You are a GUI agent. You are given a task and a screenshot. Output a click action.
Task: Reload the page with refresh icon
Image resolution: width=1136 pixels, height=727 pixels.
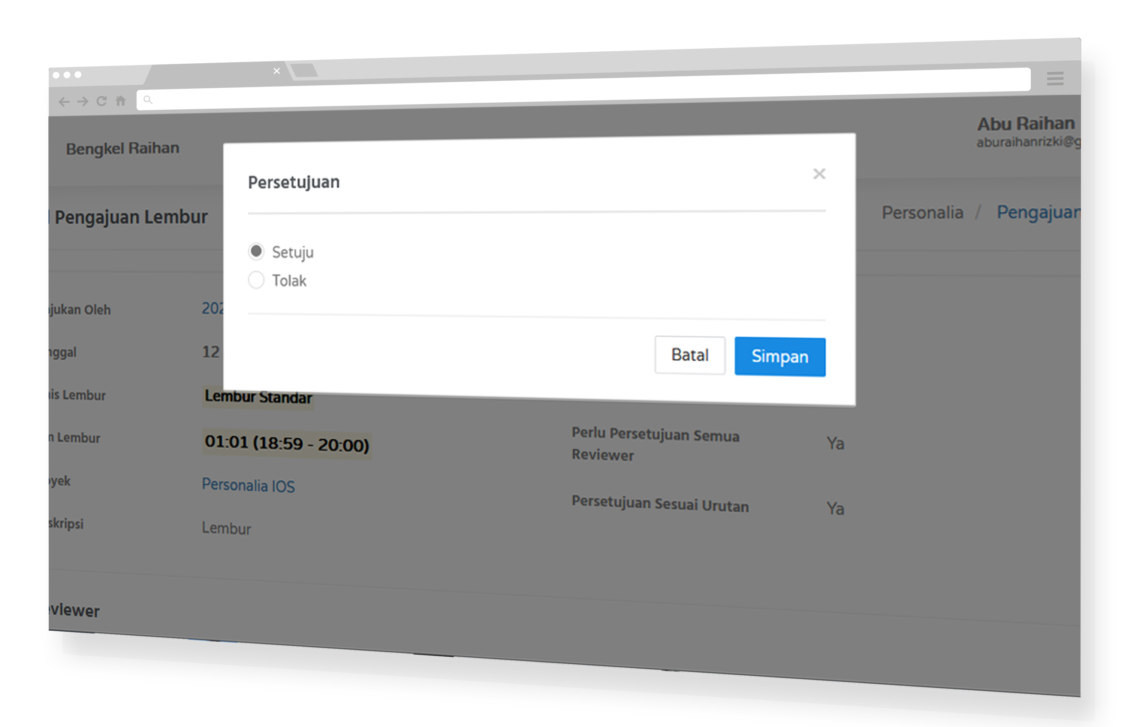click(102, 100)
